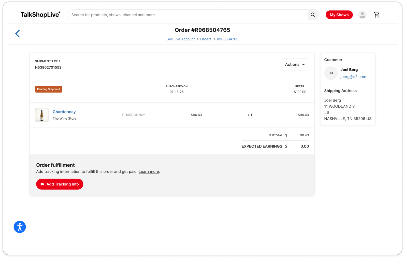The image size is (405, 259).
Task: Click purchase date 07-17-25
Action: 177,92
